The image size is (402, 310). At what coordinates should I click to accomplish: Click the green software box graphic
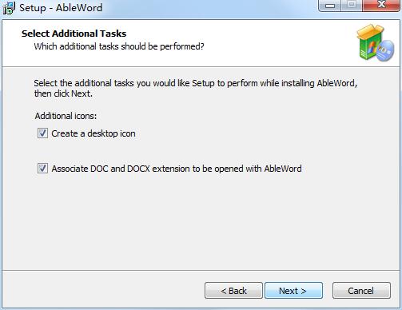click(370, 42)
